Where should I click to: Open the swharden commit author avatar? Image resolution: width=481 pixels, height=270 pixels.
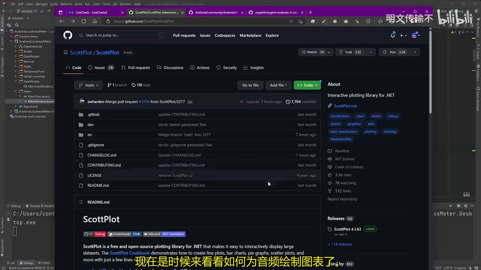[82, 101]
